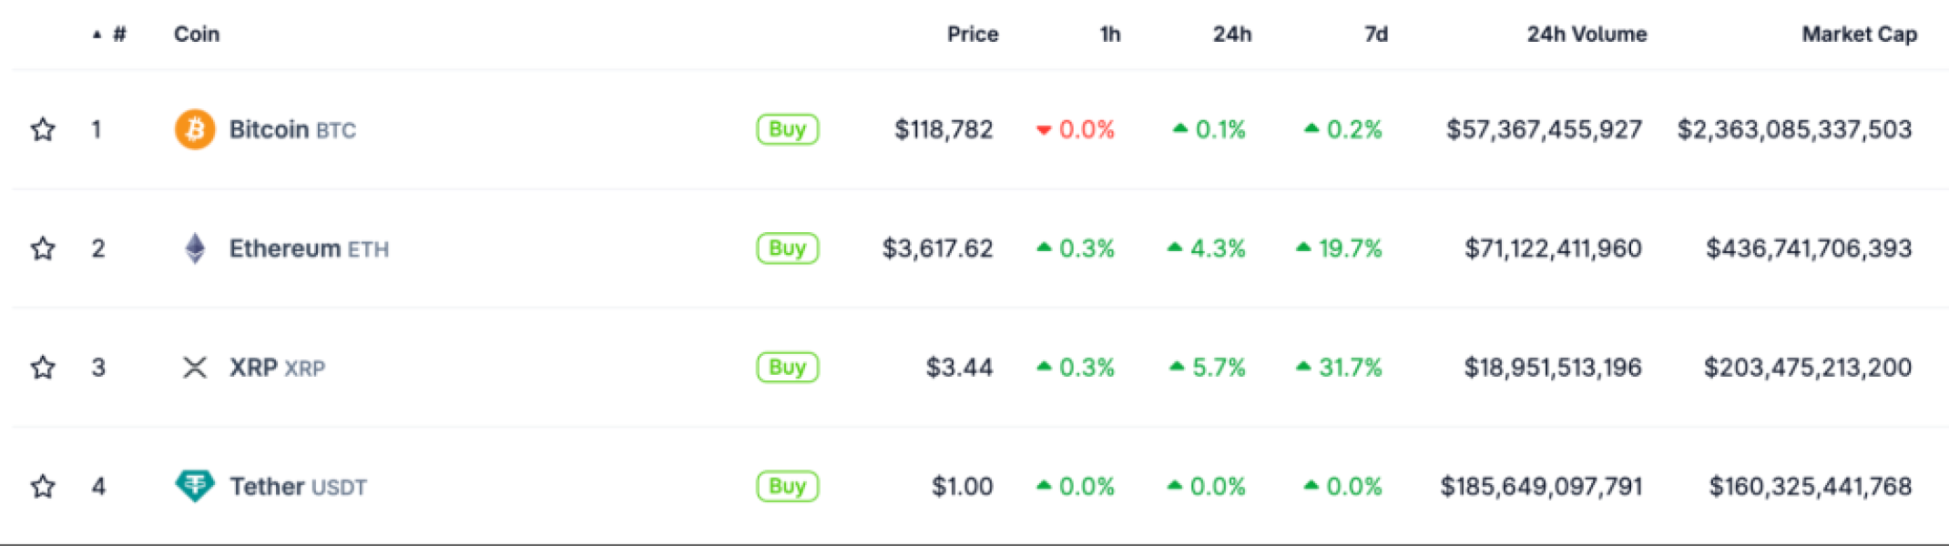Click the Tether logo icon
Image resolution: width=1949 pixels, height=546 pixels.
coord(194,486)
